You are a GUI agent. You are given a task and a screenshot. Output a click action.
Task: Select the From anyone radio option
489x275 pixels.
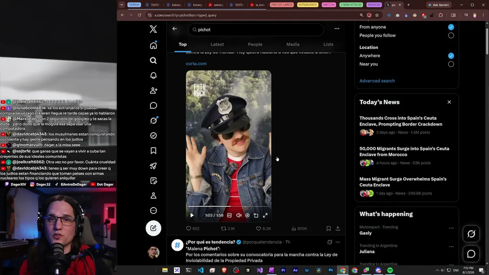(x=451, y=27)
